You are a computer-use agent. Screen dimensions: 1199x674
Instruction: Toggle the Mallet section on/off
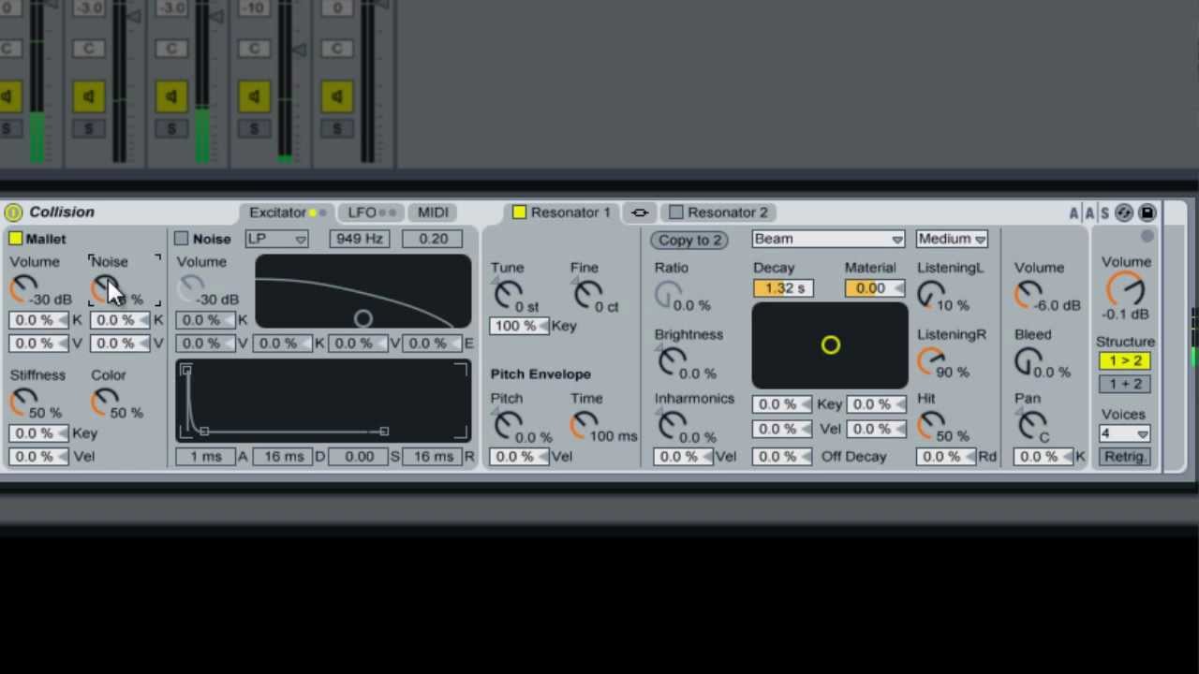tap(15, 239)
